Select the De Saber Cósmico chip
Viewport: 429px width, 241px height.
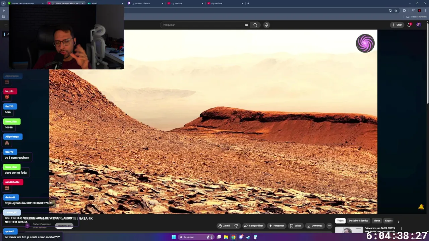(x=358, y=221)
